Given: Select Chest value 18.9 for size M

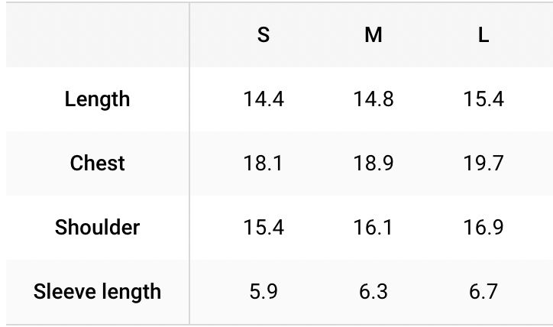Looking at the screenshot, I should coord(374,163).
